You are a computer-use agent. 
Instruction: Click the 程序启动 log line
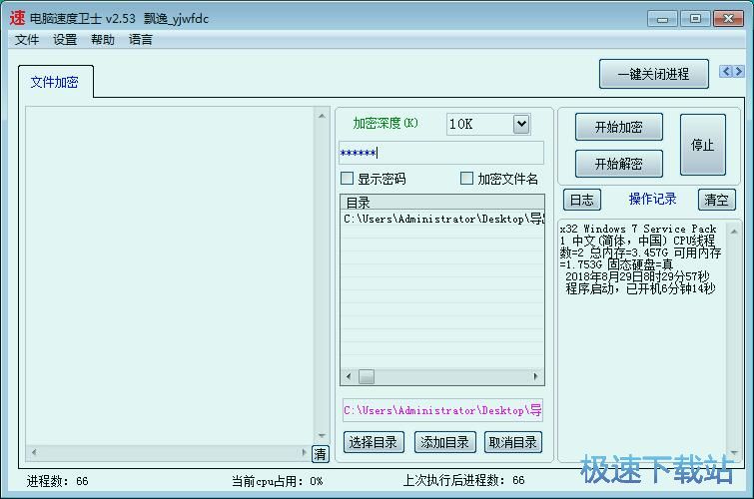(x=640, y=288)
